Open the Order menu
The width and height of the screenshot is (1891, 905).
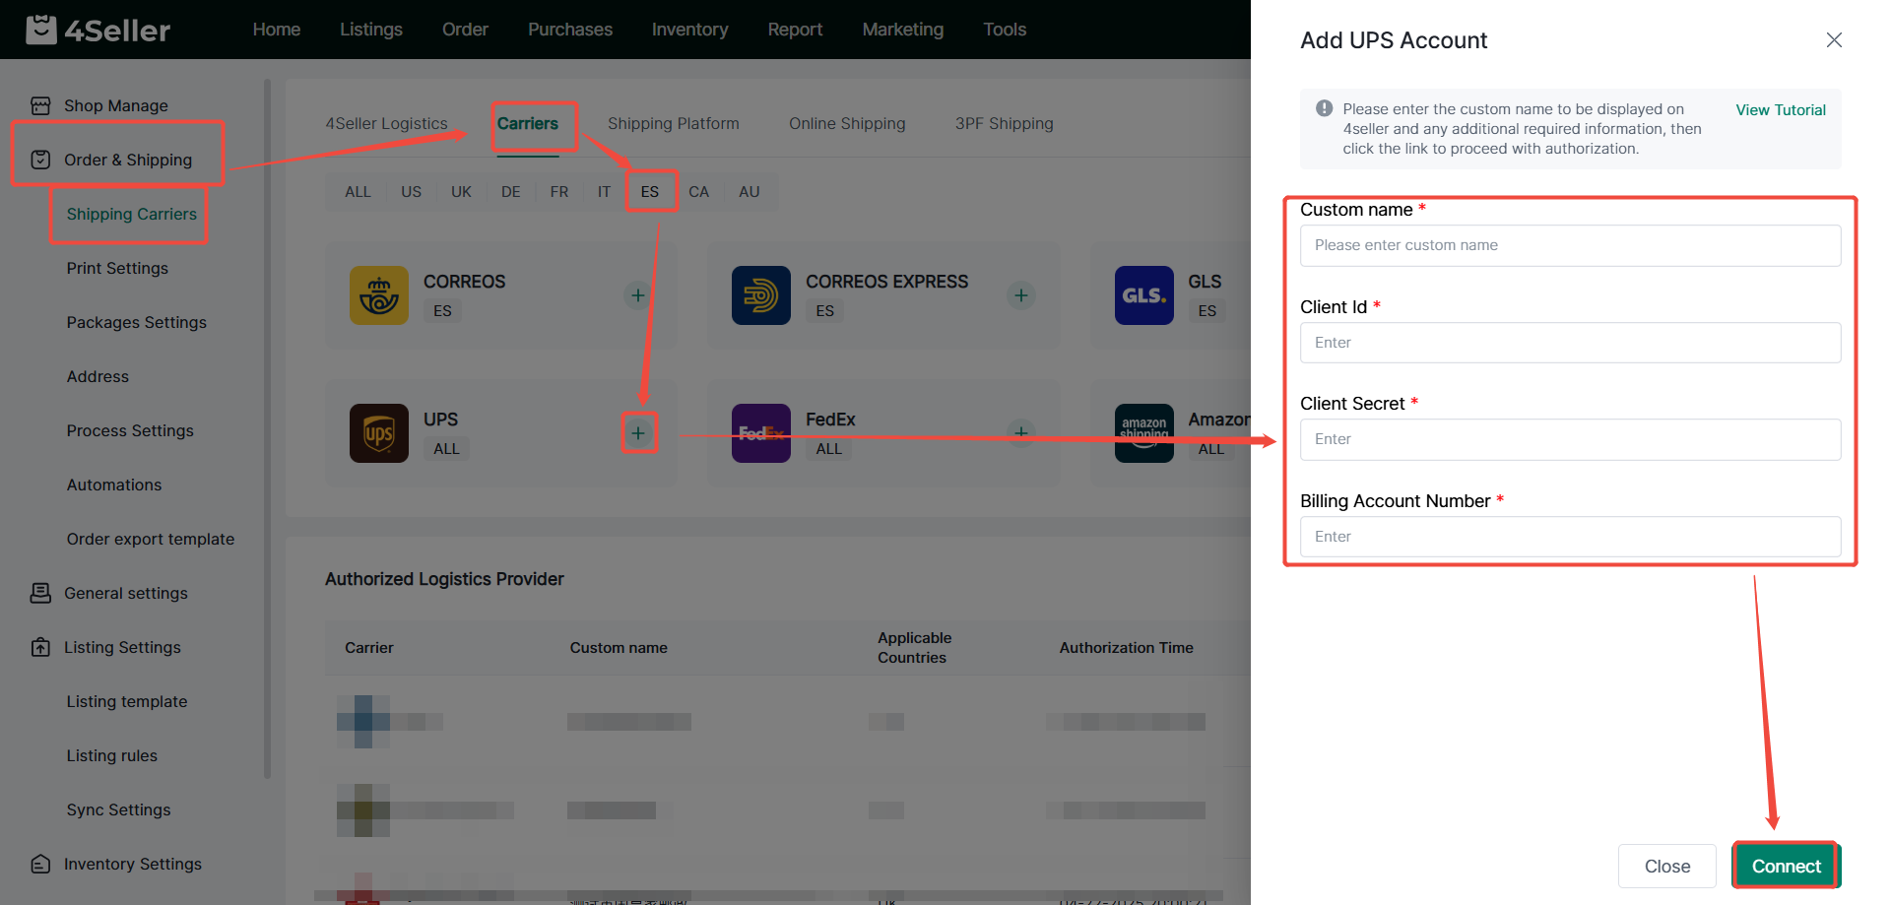point(465,30)
